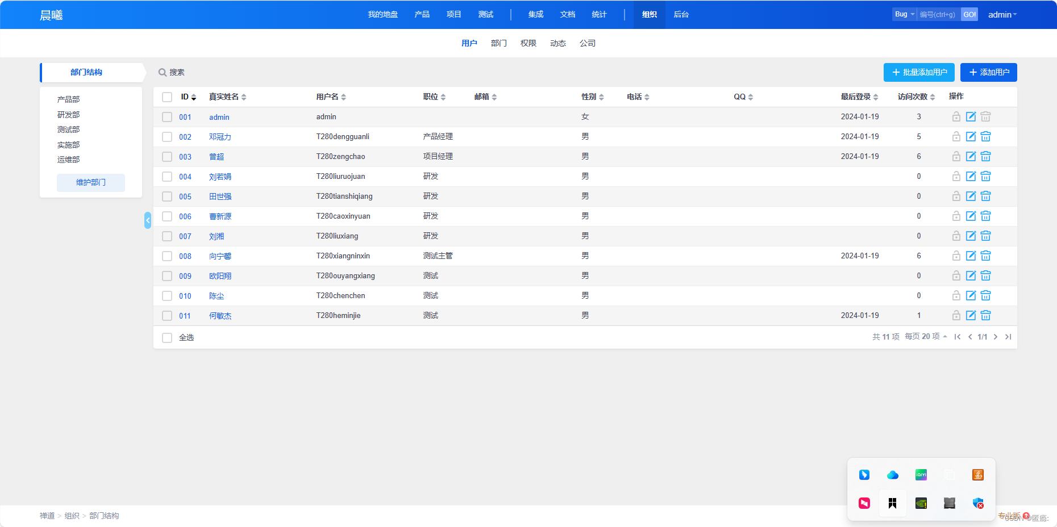
Task: Open 组织 breadcrumb link
Action: click(72, 516)
